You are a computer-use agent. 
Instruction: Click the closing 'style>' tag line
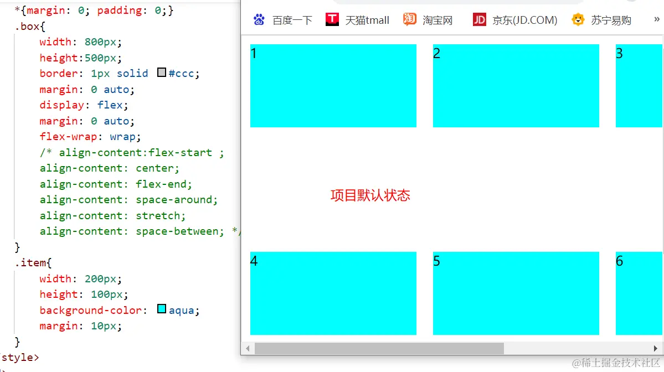point(19,358)
